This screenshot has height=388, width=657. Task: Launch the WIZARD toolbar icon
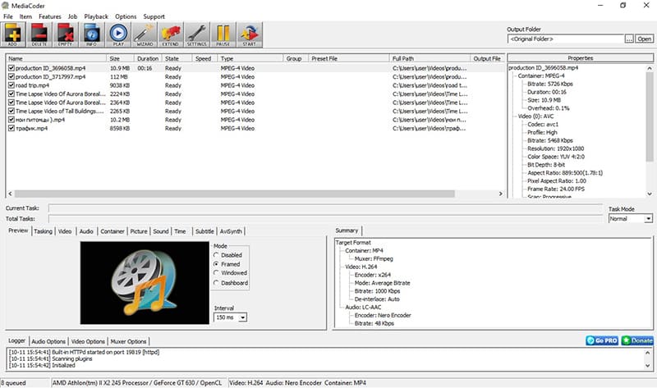point(145,34)
